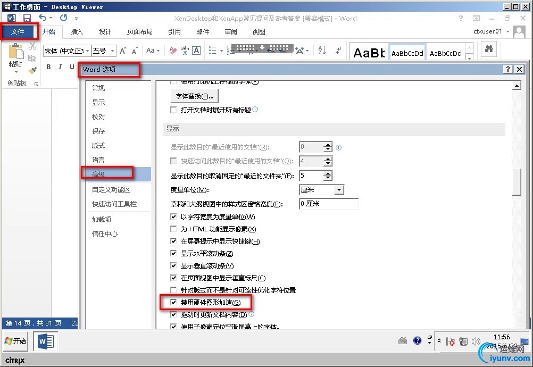
Task: Switch to the 审阅 tab
Action: [231, 31]
